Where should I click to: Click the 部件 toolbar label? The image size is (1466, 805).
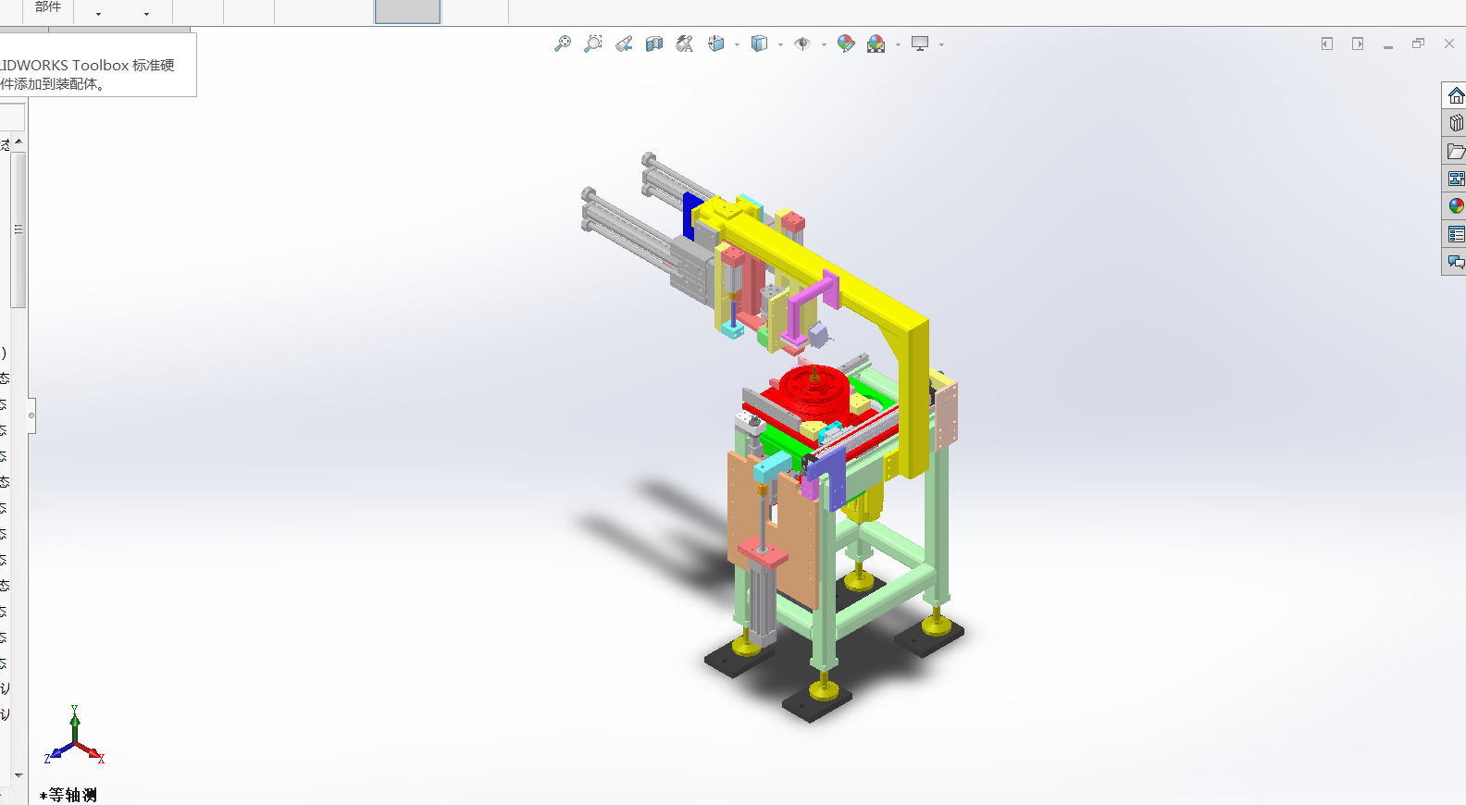[x=47, y=6]
